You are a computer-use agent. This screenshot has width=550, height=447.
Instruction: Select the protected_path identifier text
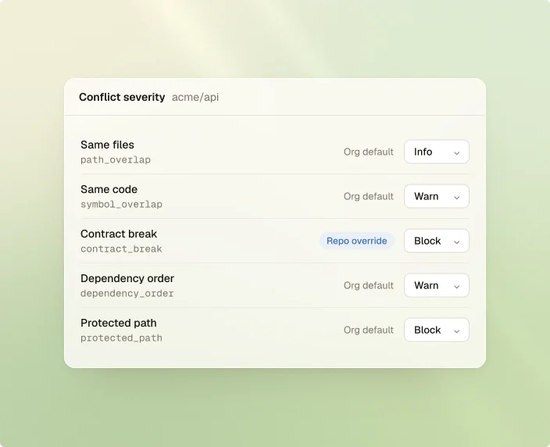click(x=121, y=338)
